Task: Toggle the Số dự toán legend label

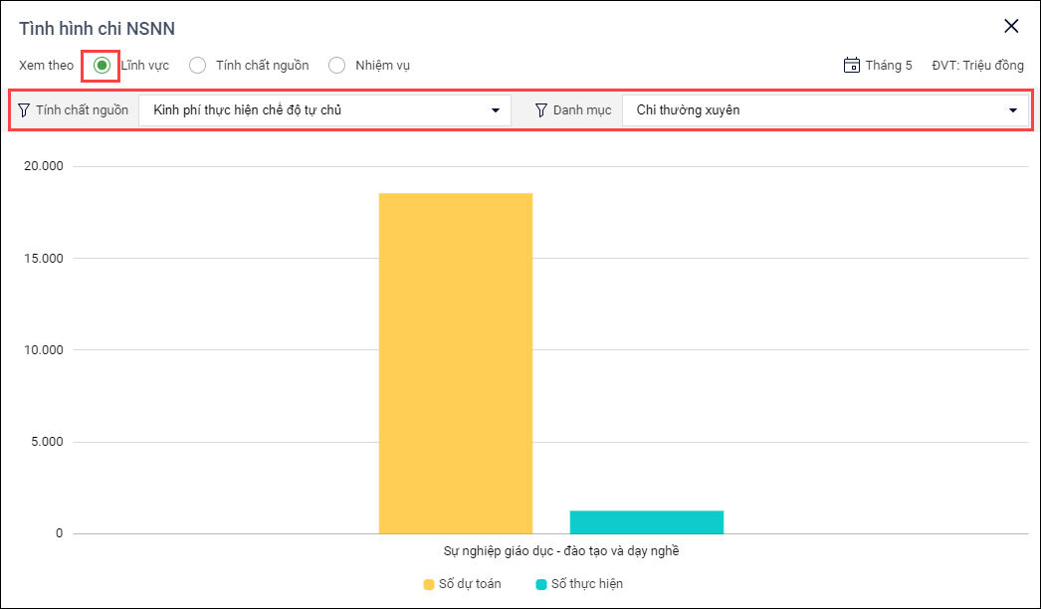Action: [470, 584]
